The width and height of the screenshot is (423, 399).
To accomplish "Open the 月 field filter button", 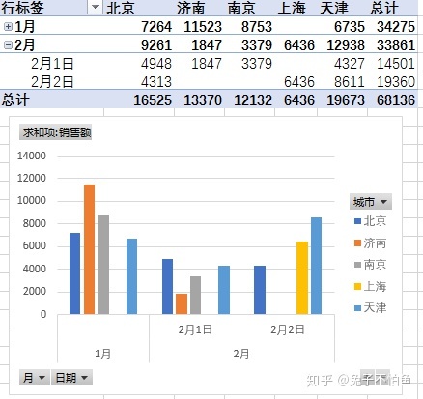I will [x=35, y=378].
